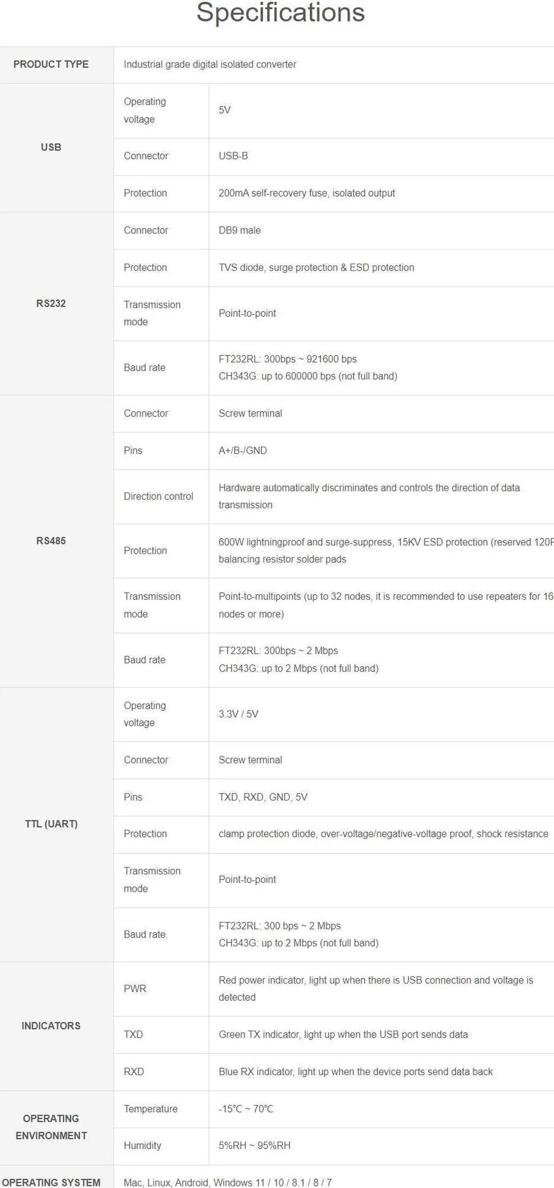Image resolution: width=554 pixels, height=1188 pixels.
Task: Select the OPERATING ENVIRONMENT label
Action: click(x=51, y=1127)
